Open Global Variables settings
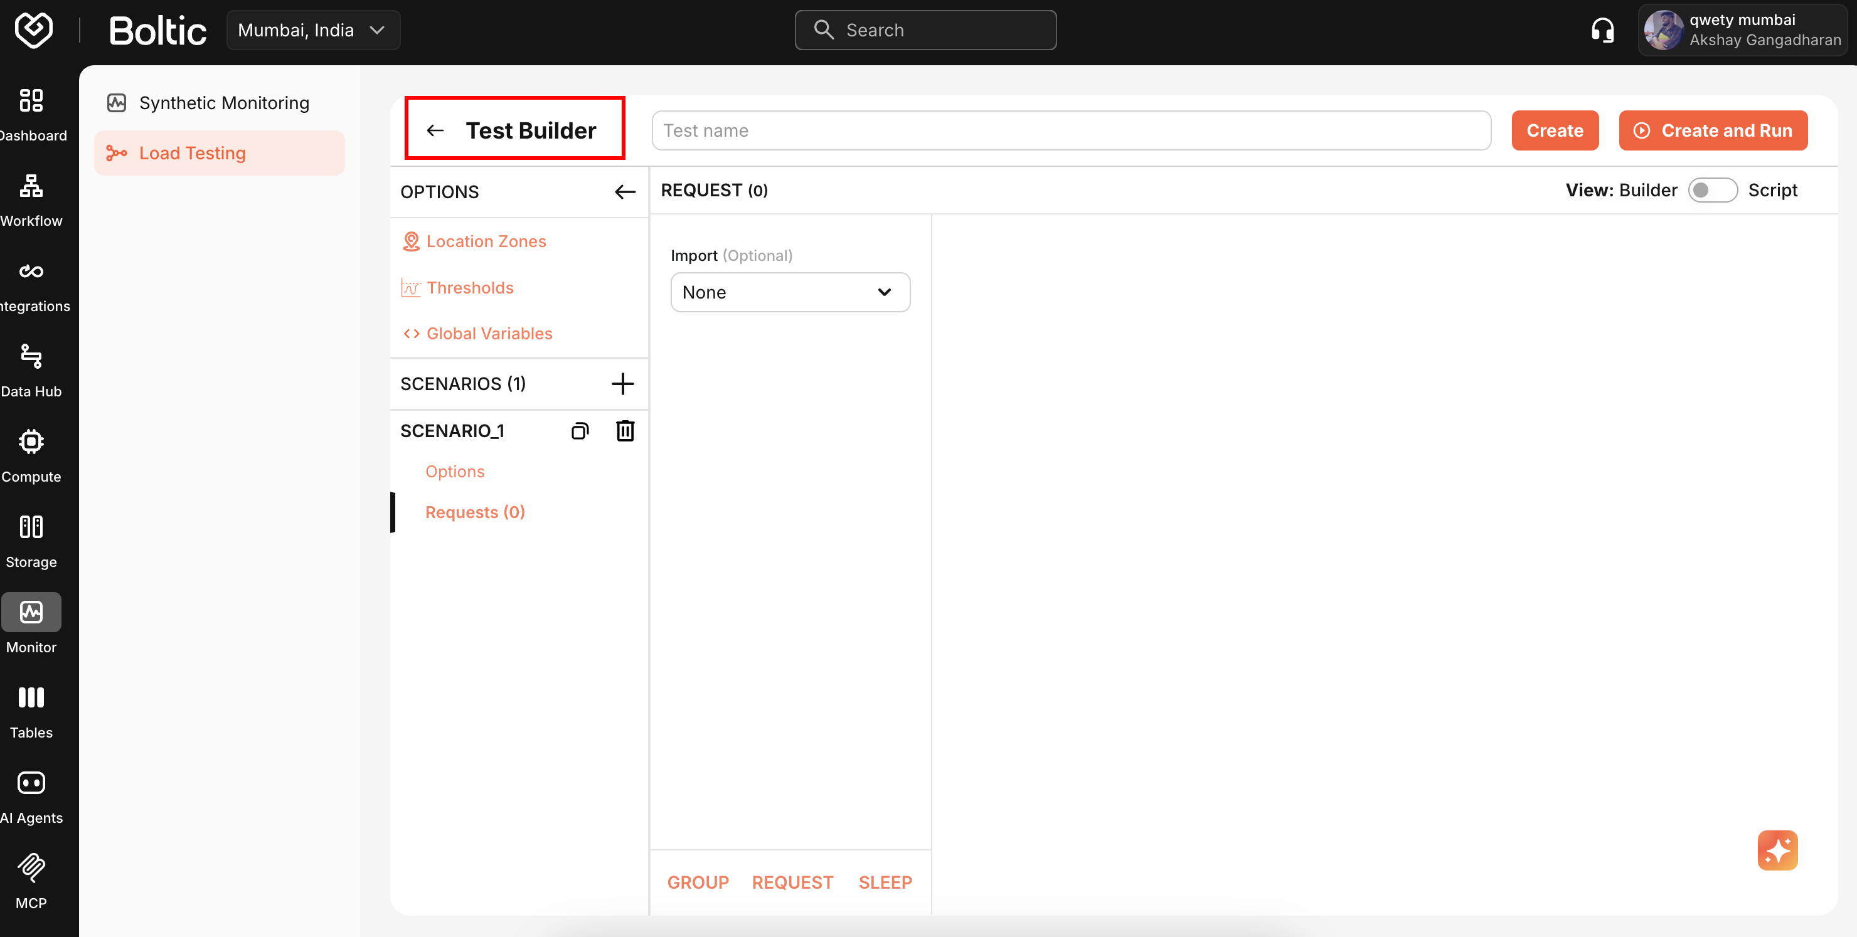The width and height of the screenshot is (1857, 937). point(489,333)
